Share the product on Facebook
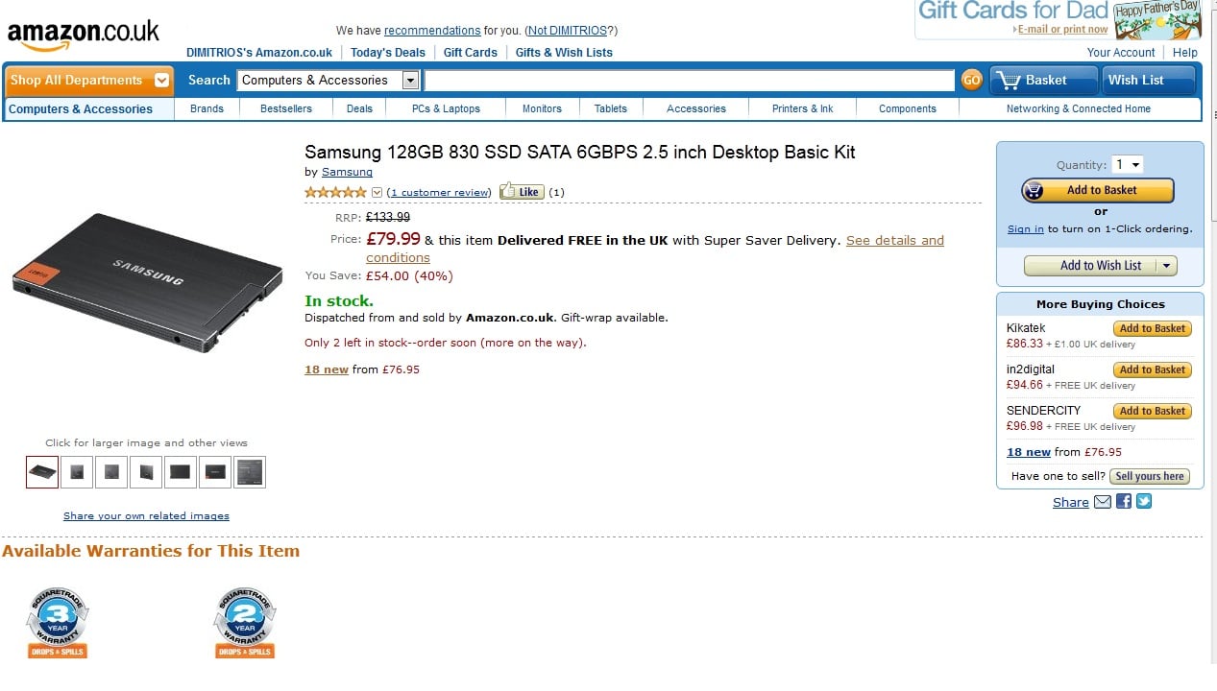1217x691 pixels. (1124, 502)
